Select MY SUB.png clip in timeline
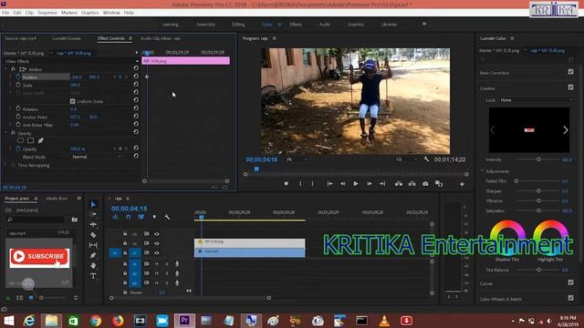Image resolution: width=584 pixels, height=328 pixels. 249,242
